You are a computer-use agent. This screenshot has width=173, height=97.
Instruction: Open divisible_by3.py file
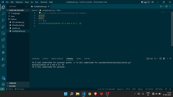click(18, 25)
